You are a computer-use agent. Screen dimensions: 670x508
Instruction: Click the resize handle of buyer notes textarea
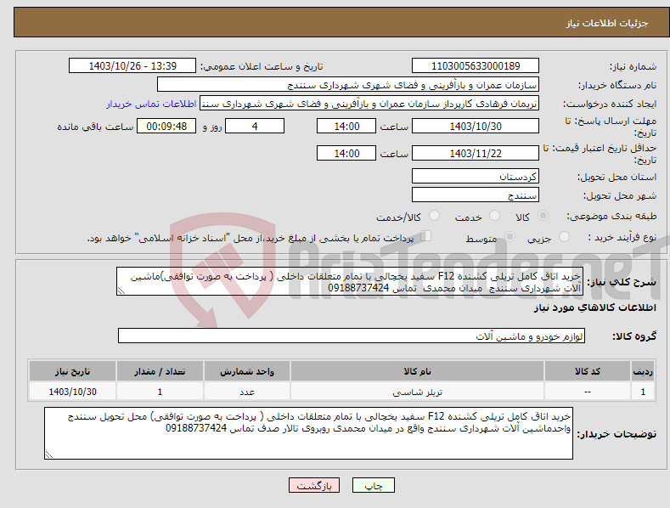click(x=49, y=454)
